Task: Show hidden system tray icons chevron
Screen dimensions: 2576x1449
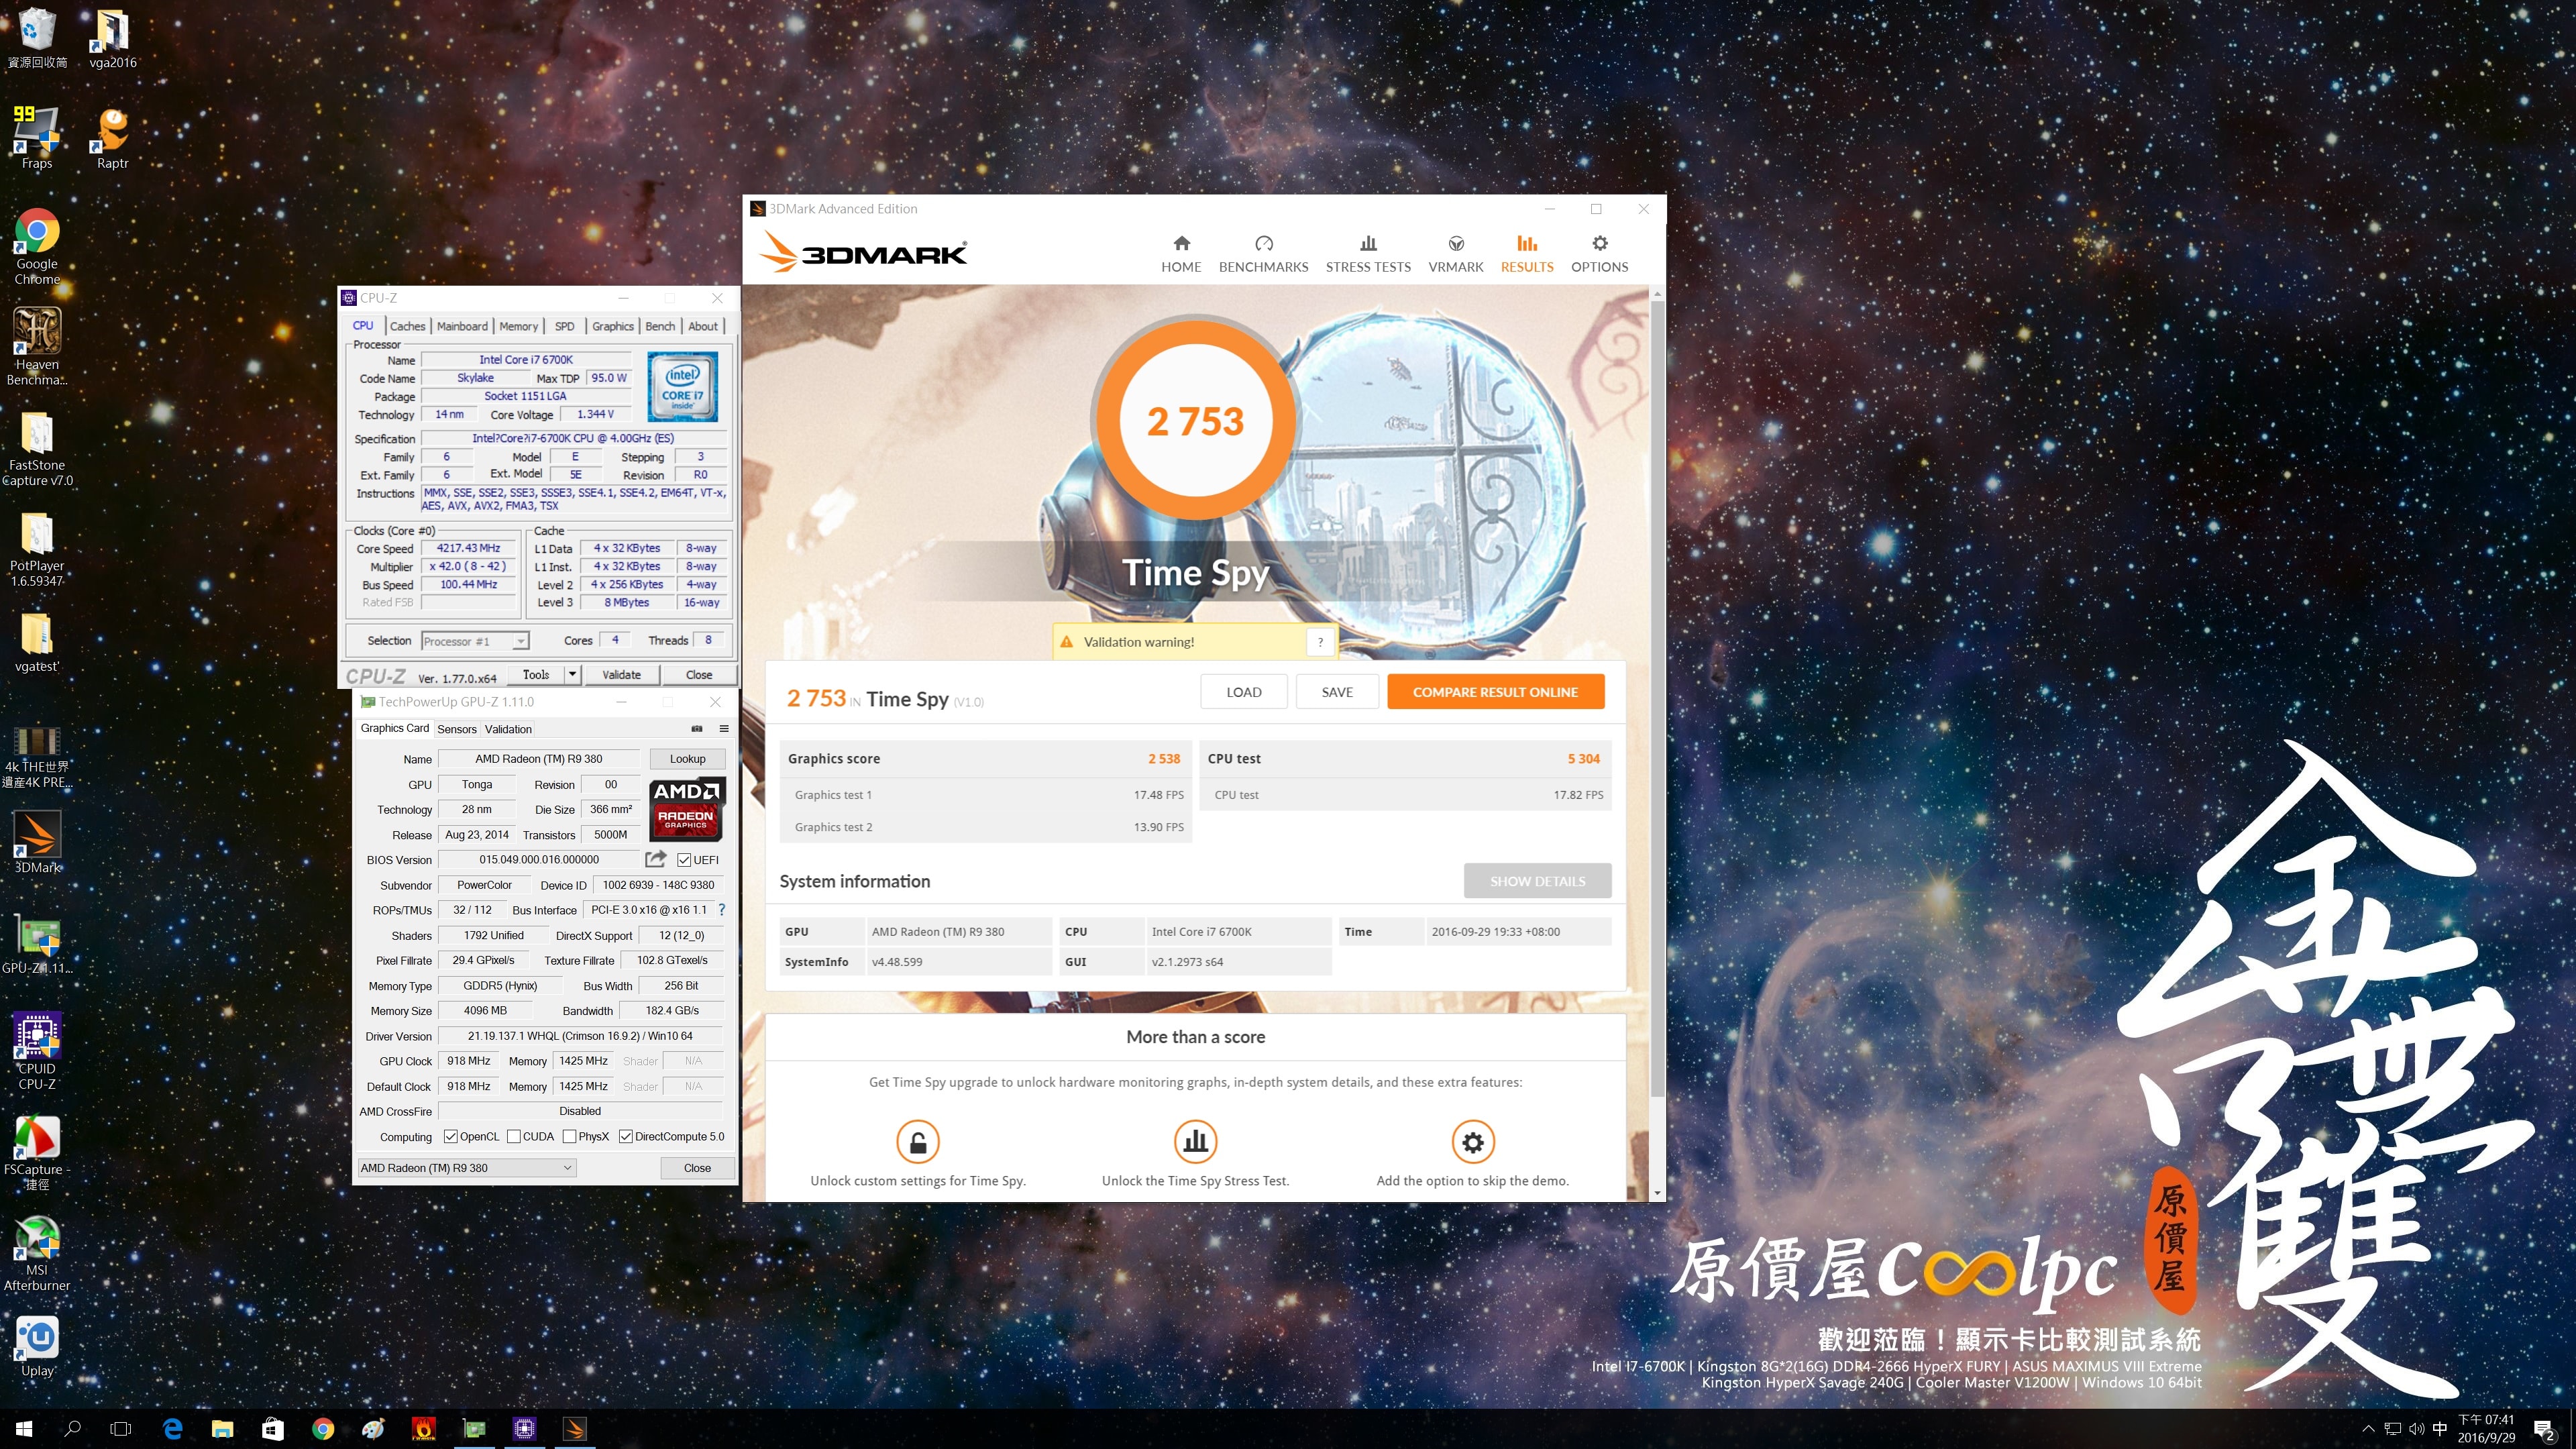Action: pyautogui.click(x=2368, y=1429)
